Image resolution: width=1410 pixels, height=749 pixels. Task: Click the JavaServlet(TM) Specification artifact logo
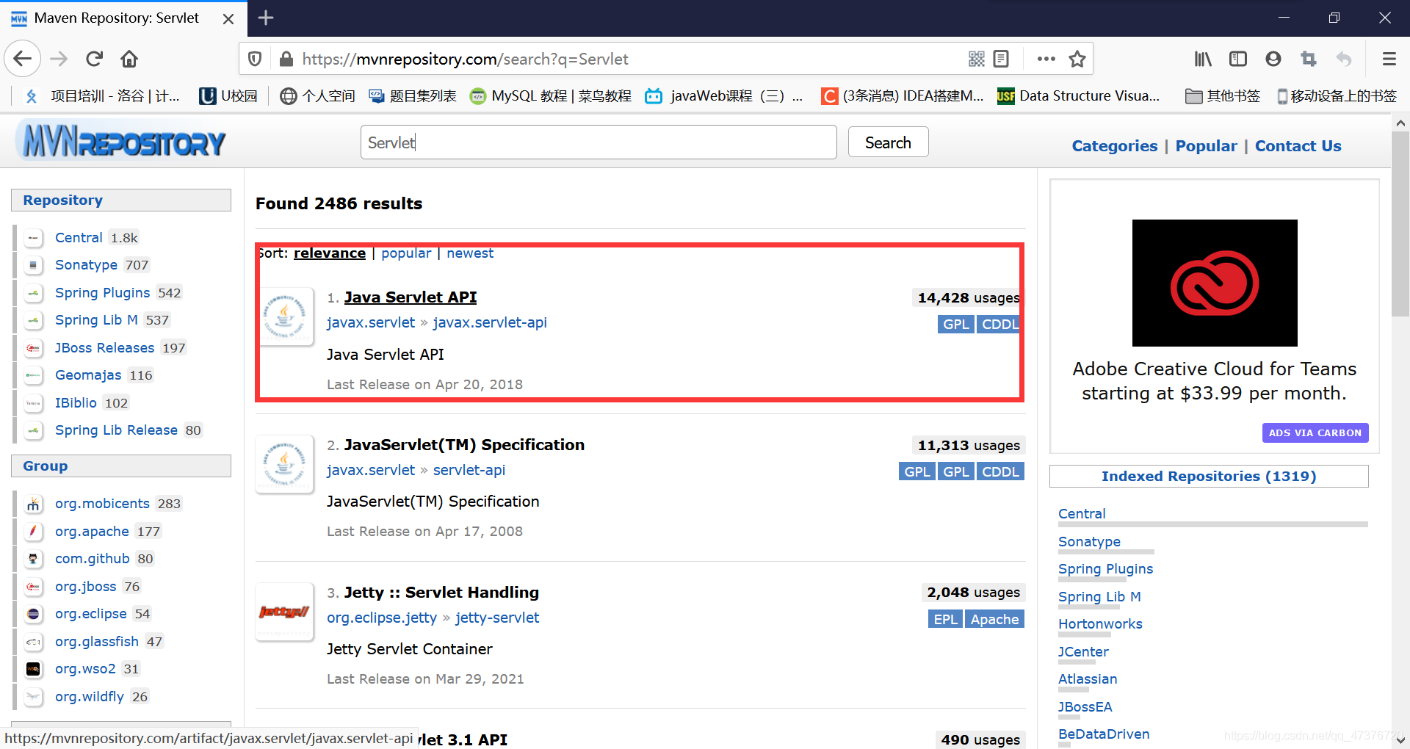[284, 464]
